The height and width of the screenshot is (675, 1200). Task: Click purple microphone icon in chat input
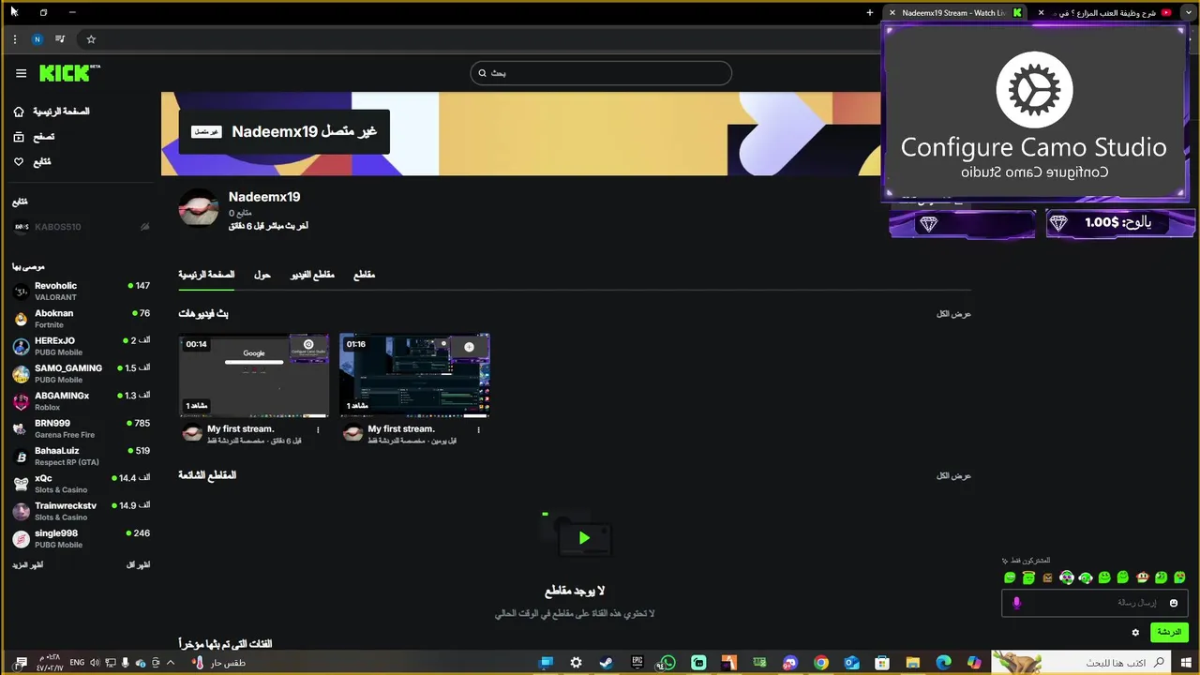[1017, 603]
